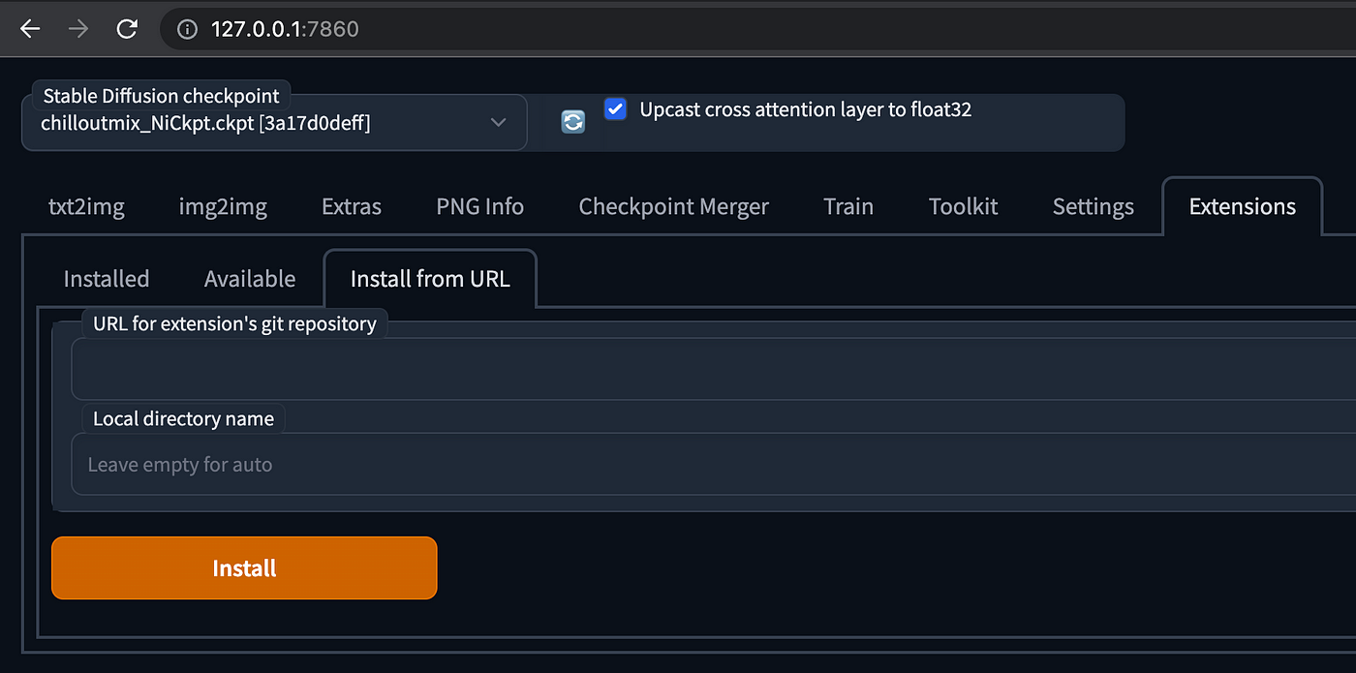Toggle Upcast cross attention layer checkbox

(x=615, y=108)
